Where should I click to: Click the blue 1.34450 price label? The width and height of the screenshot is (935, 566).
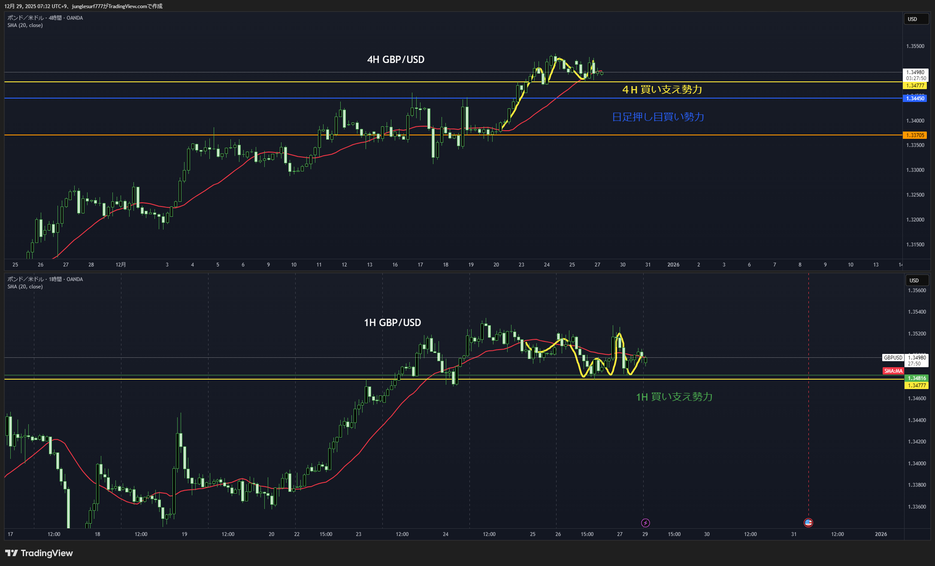[915, 99]
